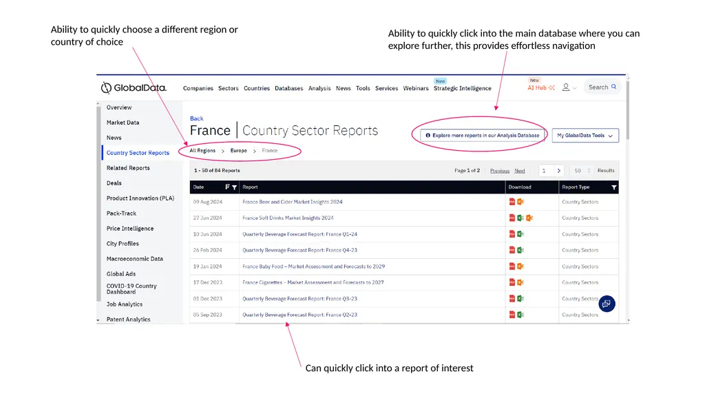This screenshot has height=396, width=705.
Task: Select Related Reports in sidebar
Action: [128, 168]
